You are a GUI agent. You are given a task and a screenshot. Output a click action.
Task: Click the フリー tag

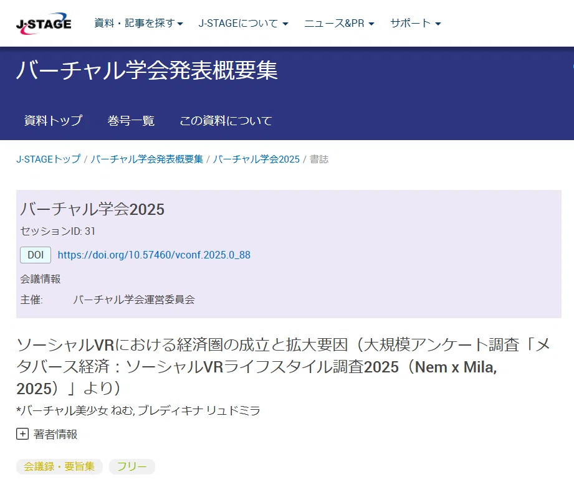pyautogui.click(x=132, y=466)
